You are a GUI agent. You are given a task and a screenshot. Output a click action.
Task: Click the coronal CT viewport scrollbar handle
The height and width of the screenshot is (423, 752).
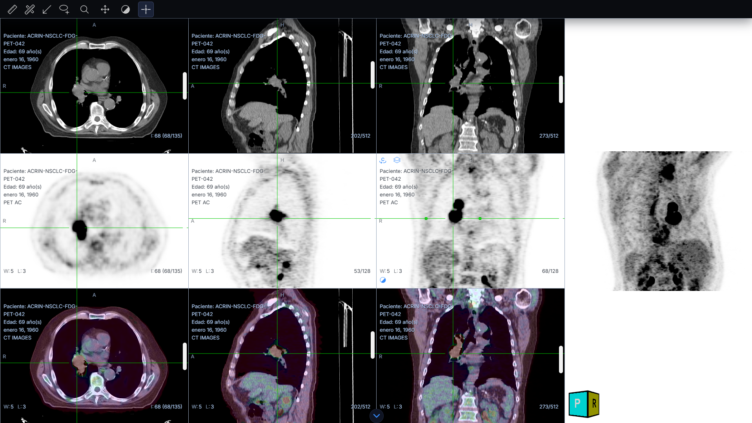click(561, 89)
